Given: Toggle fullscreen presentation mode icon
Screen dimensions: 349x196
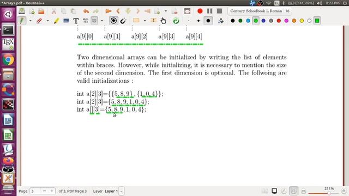Looking at the screenshot, I should (187, 11).
